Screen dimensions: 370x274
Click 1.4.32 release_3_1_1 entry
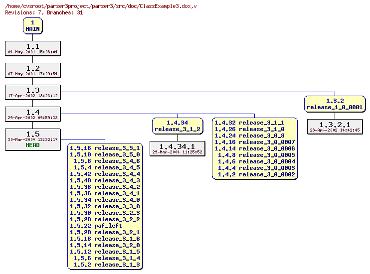tap(249, 123)
